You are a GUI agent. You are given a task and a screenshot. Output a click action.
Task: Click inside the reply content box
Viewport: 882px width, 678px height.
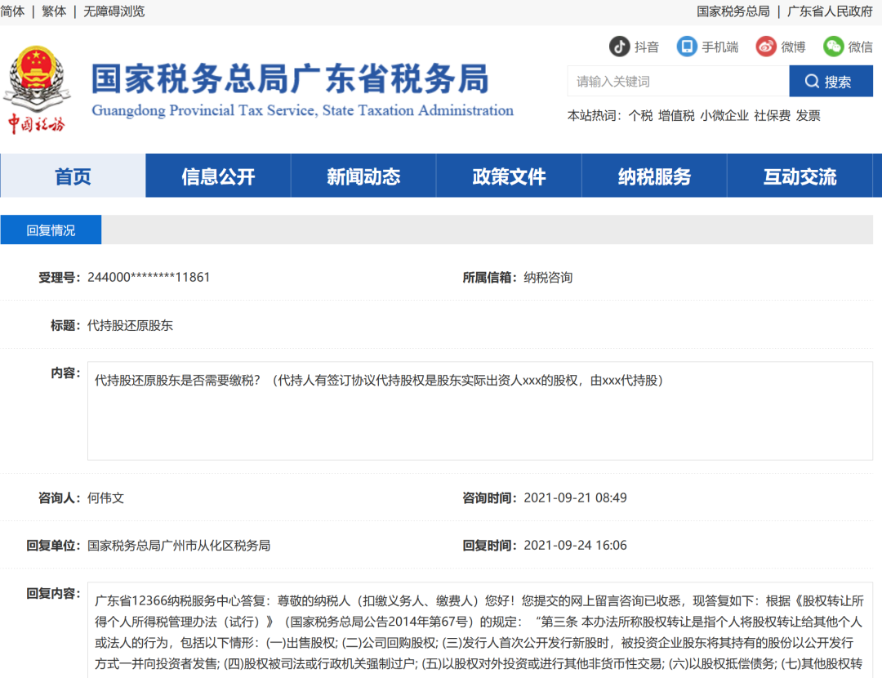(x=480, y=630)
